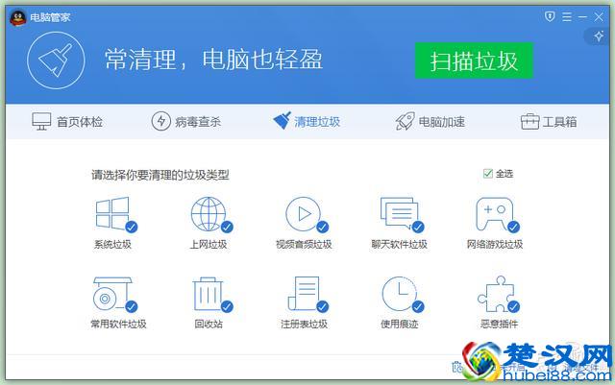Click the shield icon in title bar
The height and width of the screenshot is (385, 615).
550,16
